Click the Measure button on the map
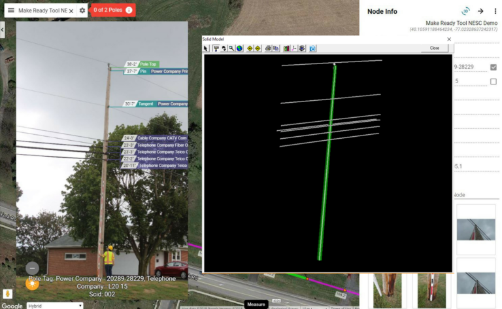Viewport: 502px width, 309px height. click(256, 304)
